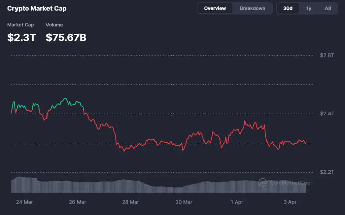
Task: Click the Volume label
Action: [x=54, y=25]
